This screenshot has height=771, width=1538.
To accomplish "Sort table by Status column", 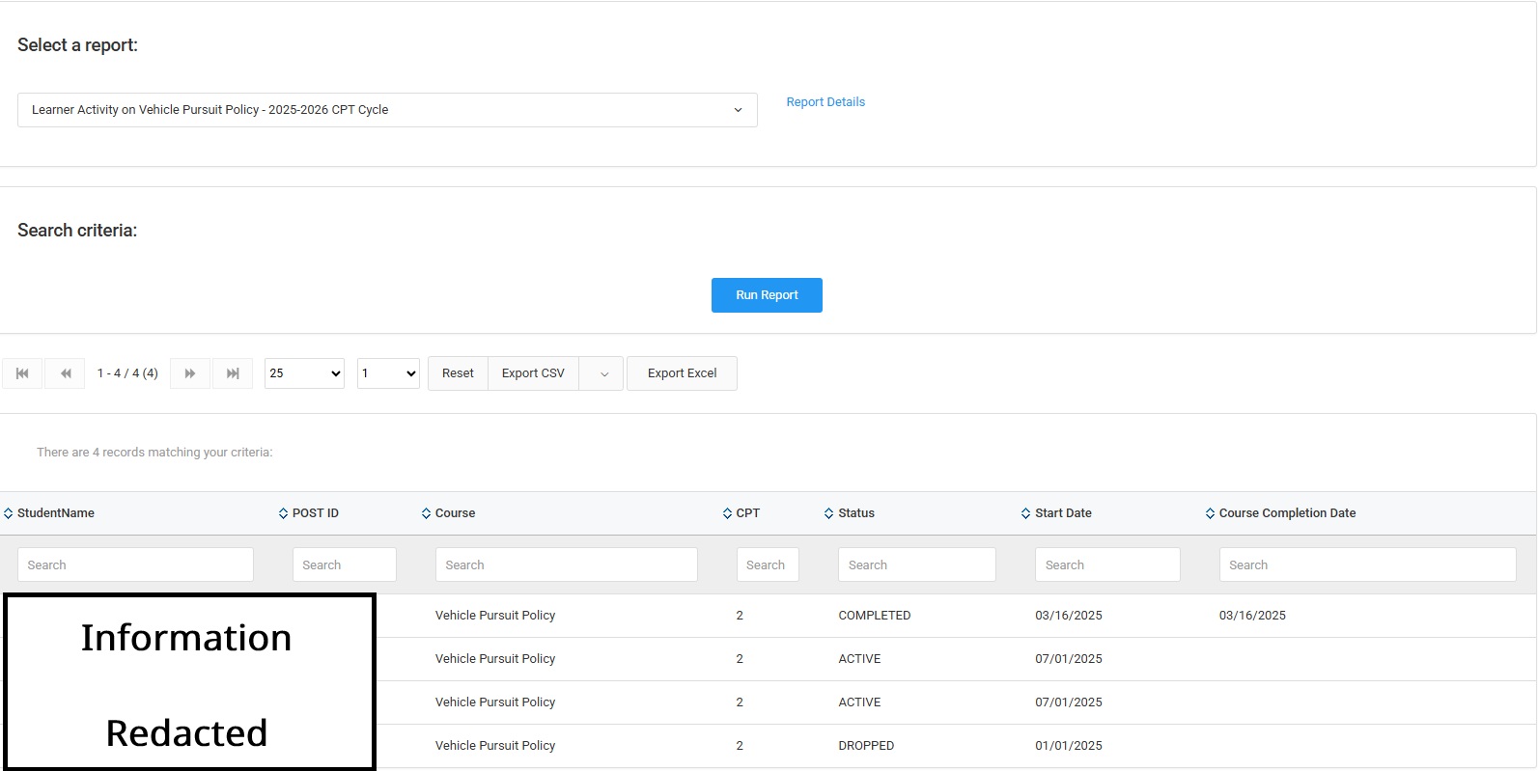I will point(855,513).
